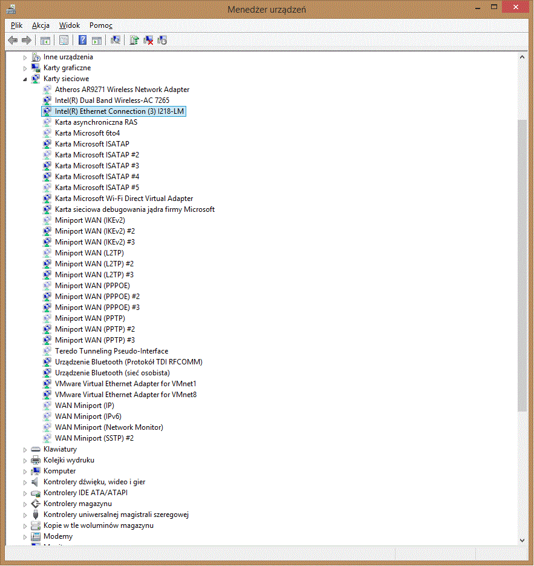Open the Akcja menu
Screen dimensions: 534x566
click(41, 25)
